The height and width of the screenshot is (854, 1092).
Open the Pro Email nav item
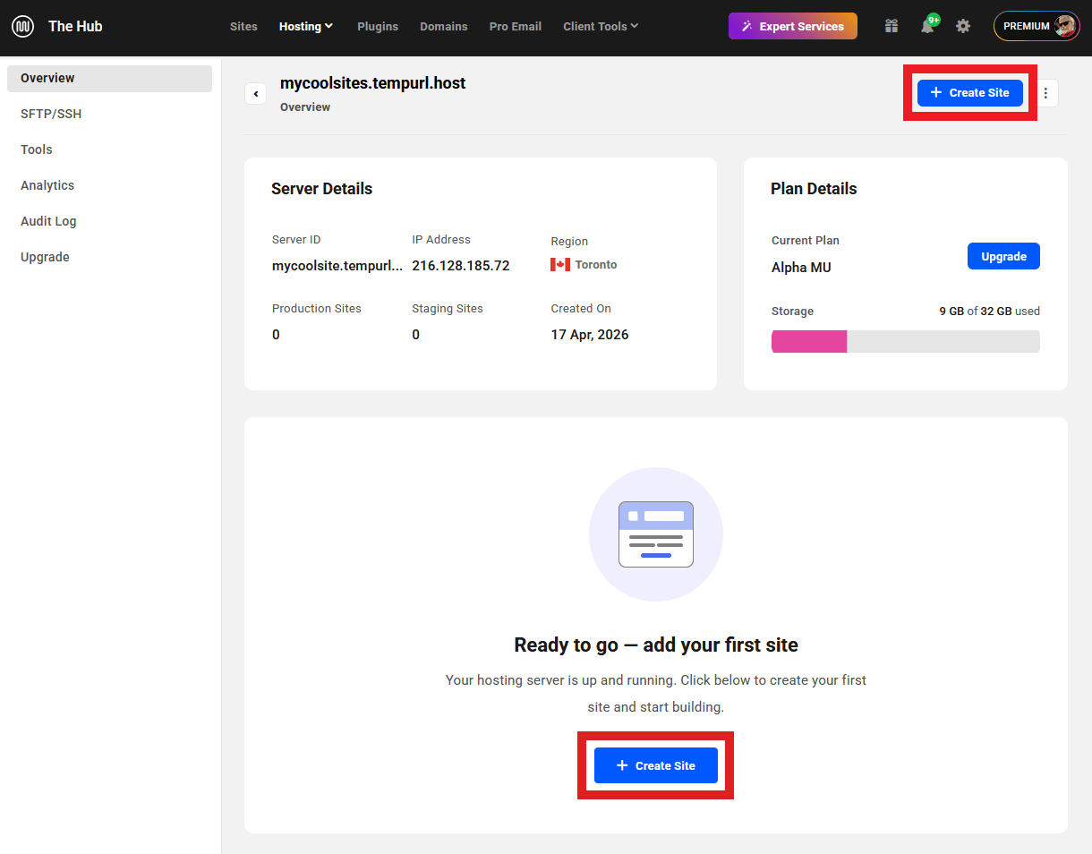pos(516,26)
